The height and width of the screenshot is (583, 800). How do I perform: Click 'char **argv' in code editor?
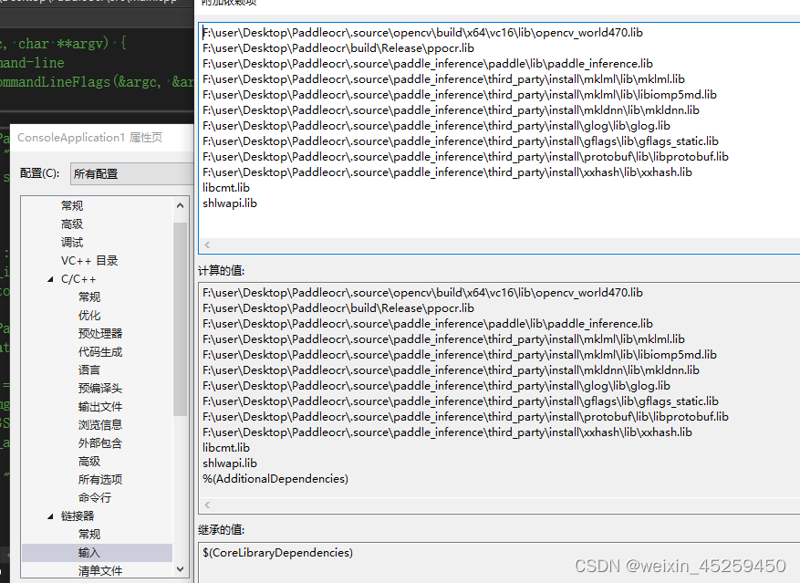(x=63, y=44)
